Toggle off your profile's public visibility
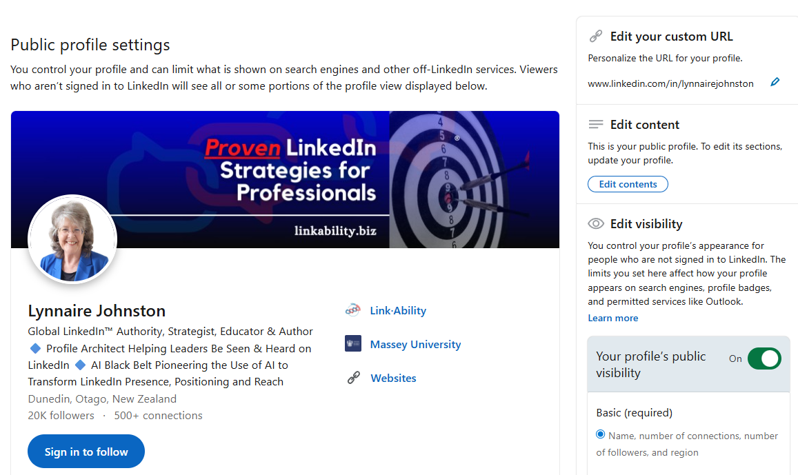The width and height of the screenshot is (798, 475). pyautogui.click(x=764, y=358)
